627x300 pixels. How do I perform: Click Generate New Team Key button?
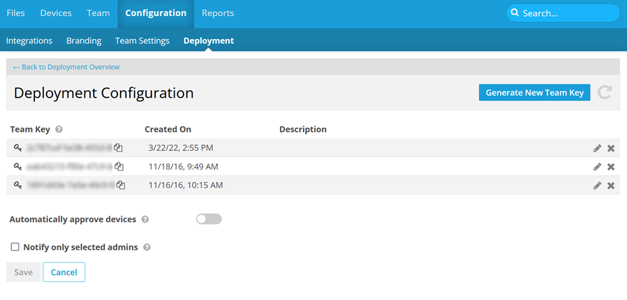pyautogui.click(x=534, y=93)
